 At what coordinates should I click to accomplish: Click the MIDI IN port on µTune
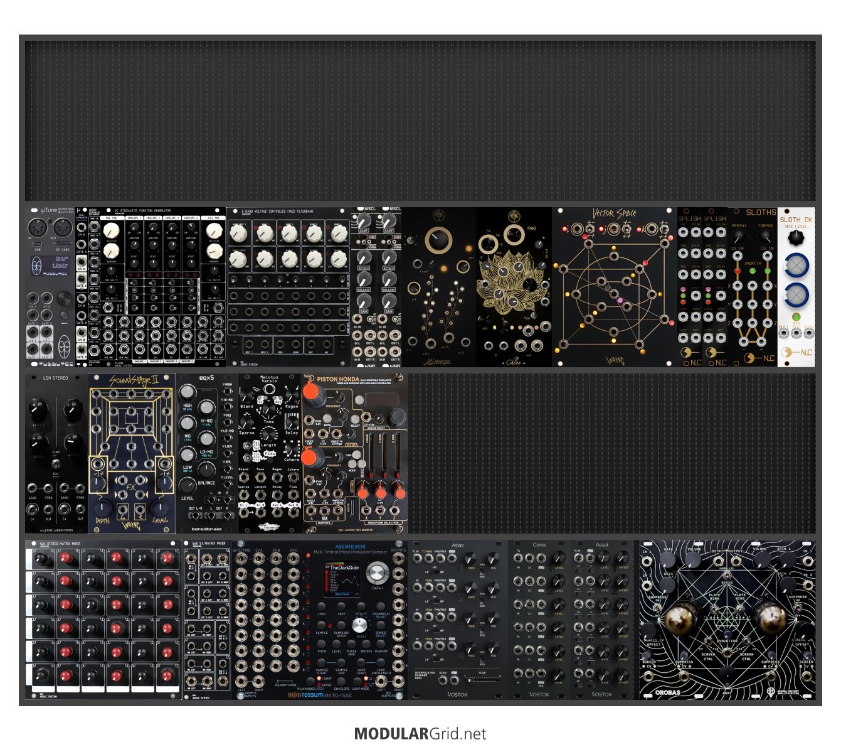[36, 228]
